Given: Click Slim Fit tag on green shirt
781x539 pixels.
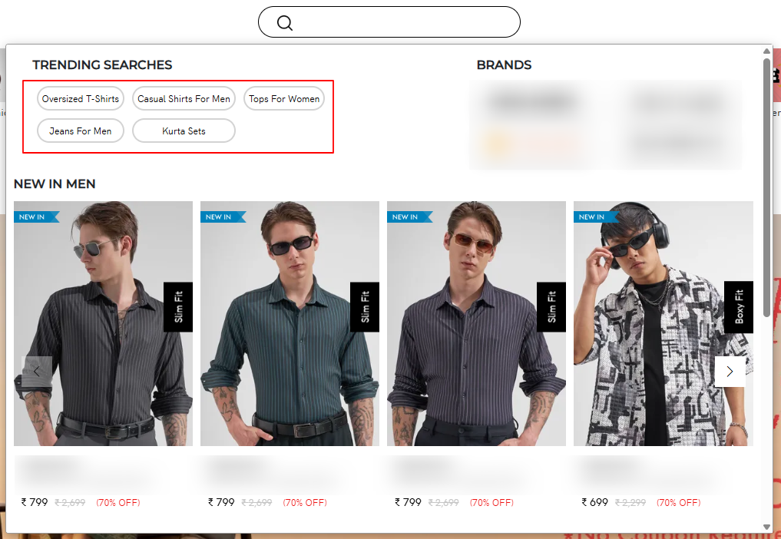Looking at the screenshot, I should [365, 307].
